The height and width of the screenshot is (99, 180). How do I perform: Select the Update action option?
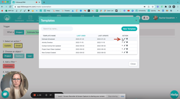tap(8, 46)
